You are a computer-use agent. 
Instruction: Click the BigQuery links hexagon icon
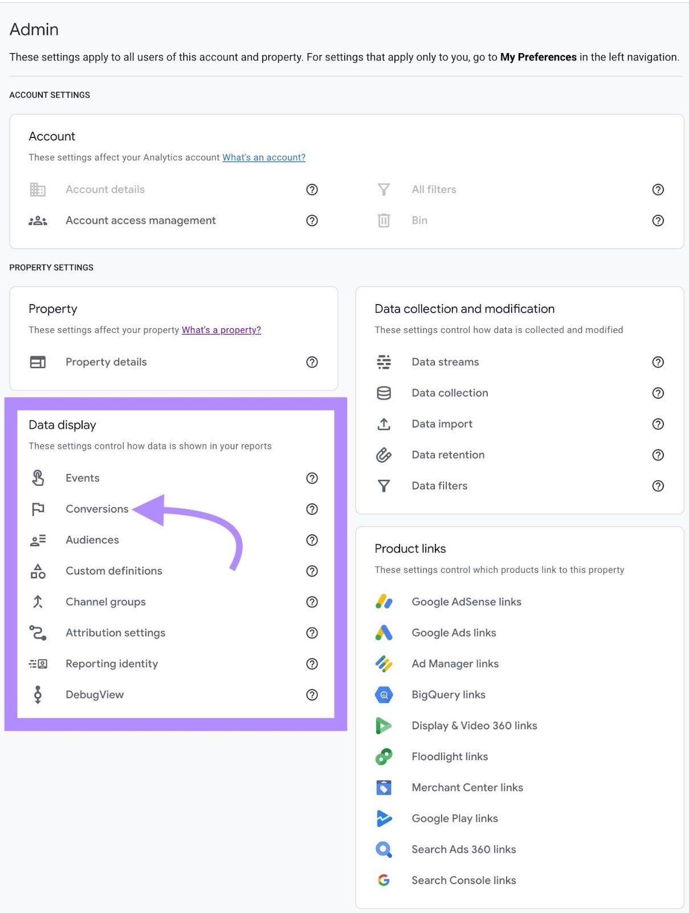pyautogui.click(x=384, y=695)
